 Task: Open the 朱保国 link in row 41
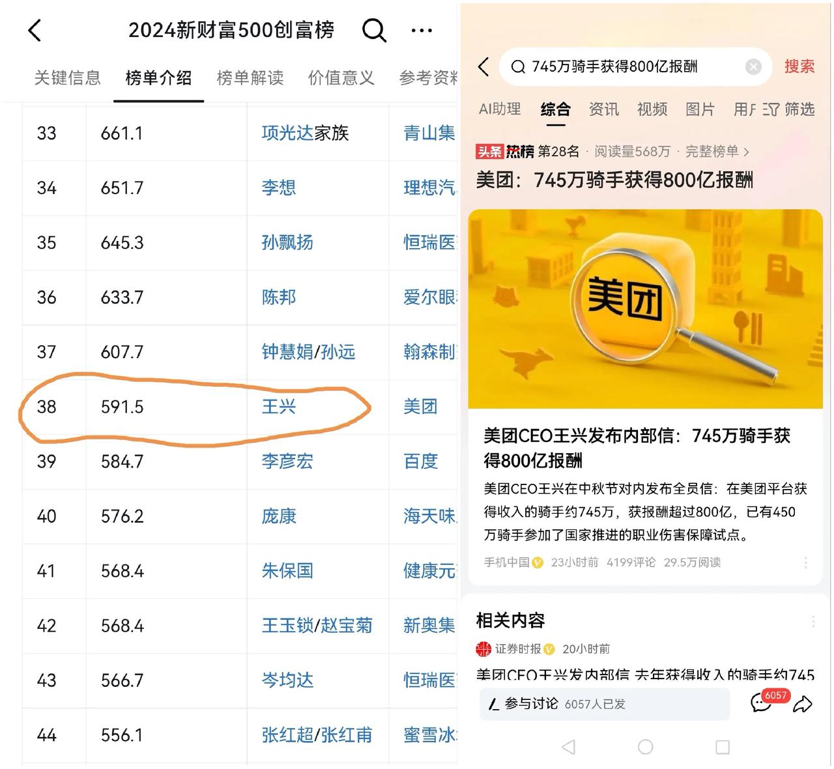(287, 571)
